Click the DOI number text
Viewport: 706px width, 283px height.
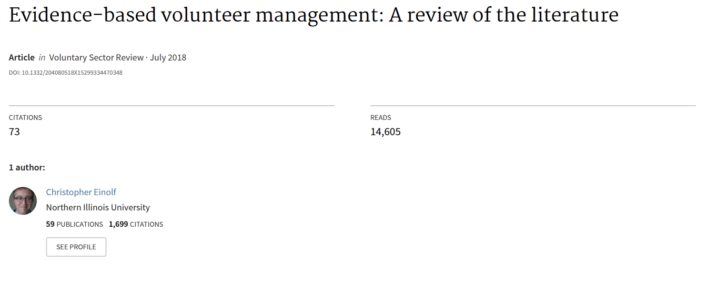click(66, 73)
